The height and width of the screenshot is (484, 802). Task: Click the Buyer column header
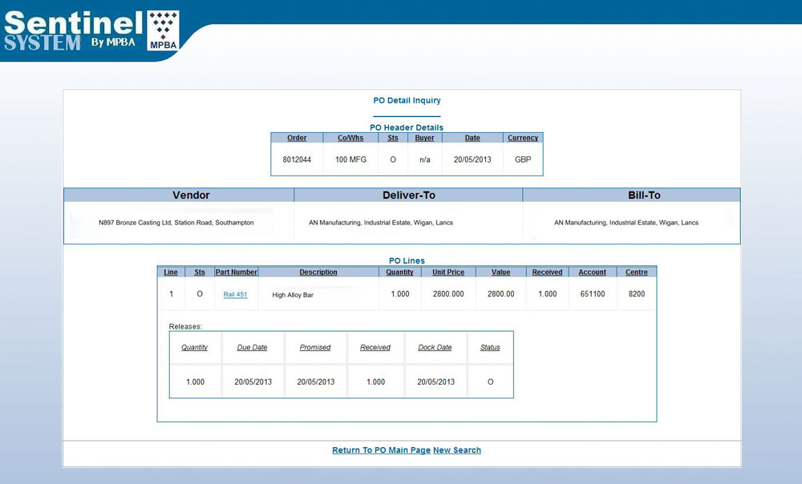click(x=424, y=138)
